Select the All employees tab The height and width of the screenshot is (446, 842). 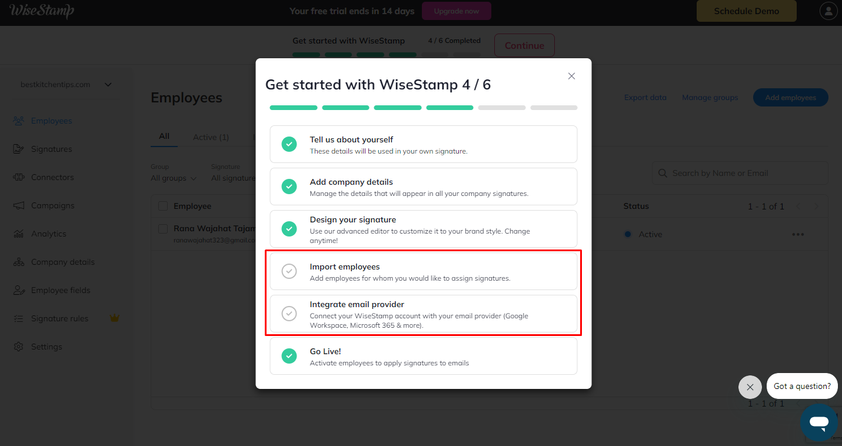[x=164, y=137]
